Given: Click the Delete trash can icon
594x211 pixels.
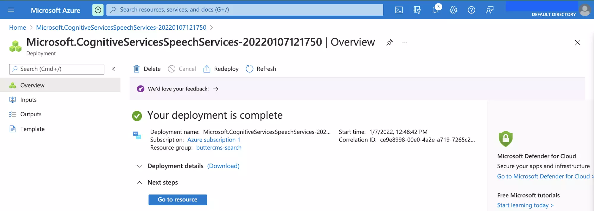Looking at the screenshot, I should [136, 69].
